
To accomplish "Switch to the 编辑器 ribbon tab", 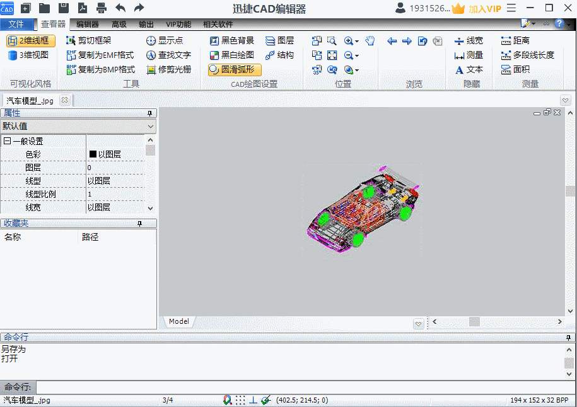I will pyautogui.click(x=87, y=25).
